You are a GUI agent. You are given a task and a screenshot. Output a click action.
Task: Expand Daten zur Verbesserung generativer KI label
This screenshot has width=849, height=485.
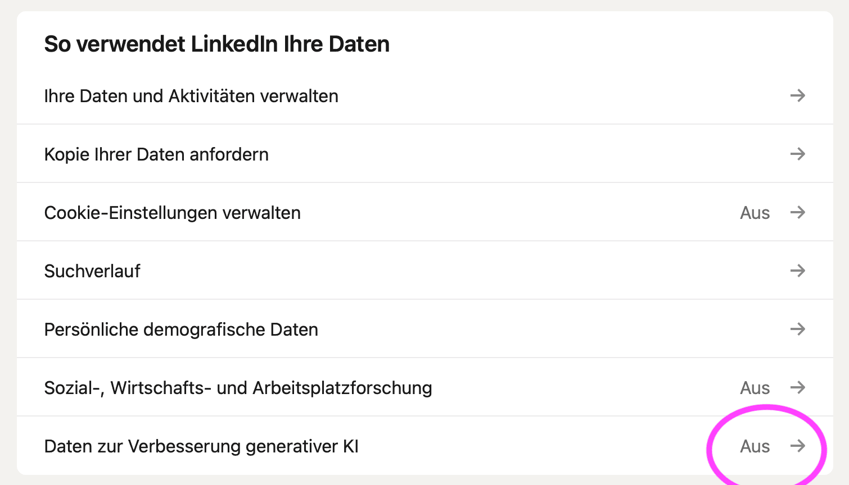pyautogui.click(x=201, y=446)
